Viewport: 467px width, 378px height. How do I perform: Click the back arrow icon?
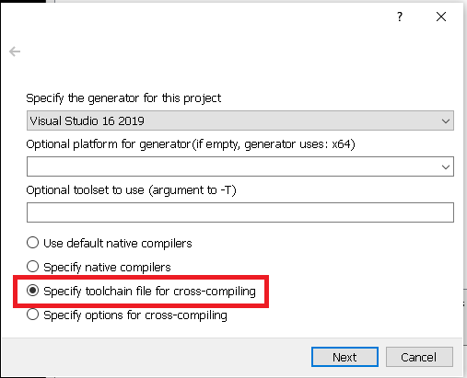click(15, 52)
